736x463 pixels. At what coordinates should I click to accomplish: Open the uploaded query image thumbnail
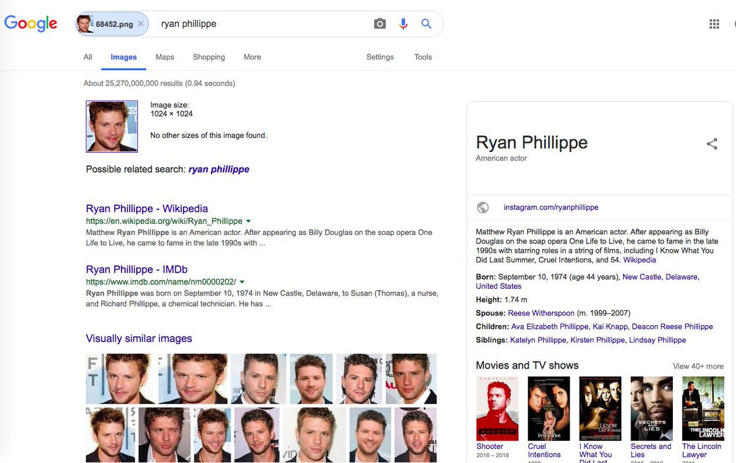click(112, 126)
